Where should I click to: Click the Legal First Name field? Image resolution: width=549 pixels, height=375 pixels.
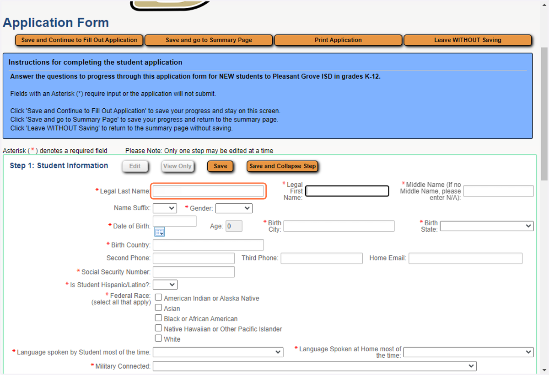point(347,191)
